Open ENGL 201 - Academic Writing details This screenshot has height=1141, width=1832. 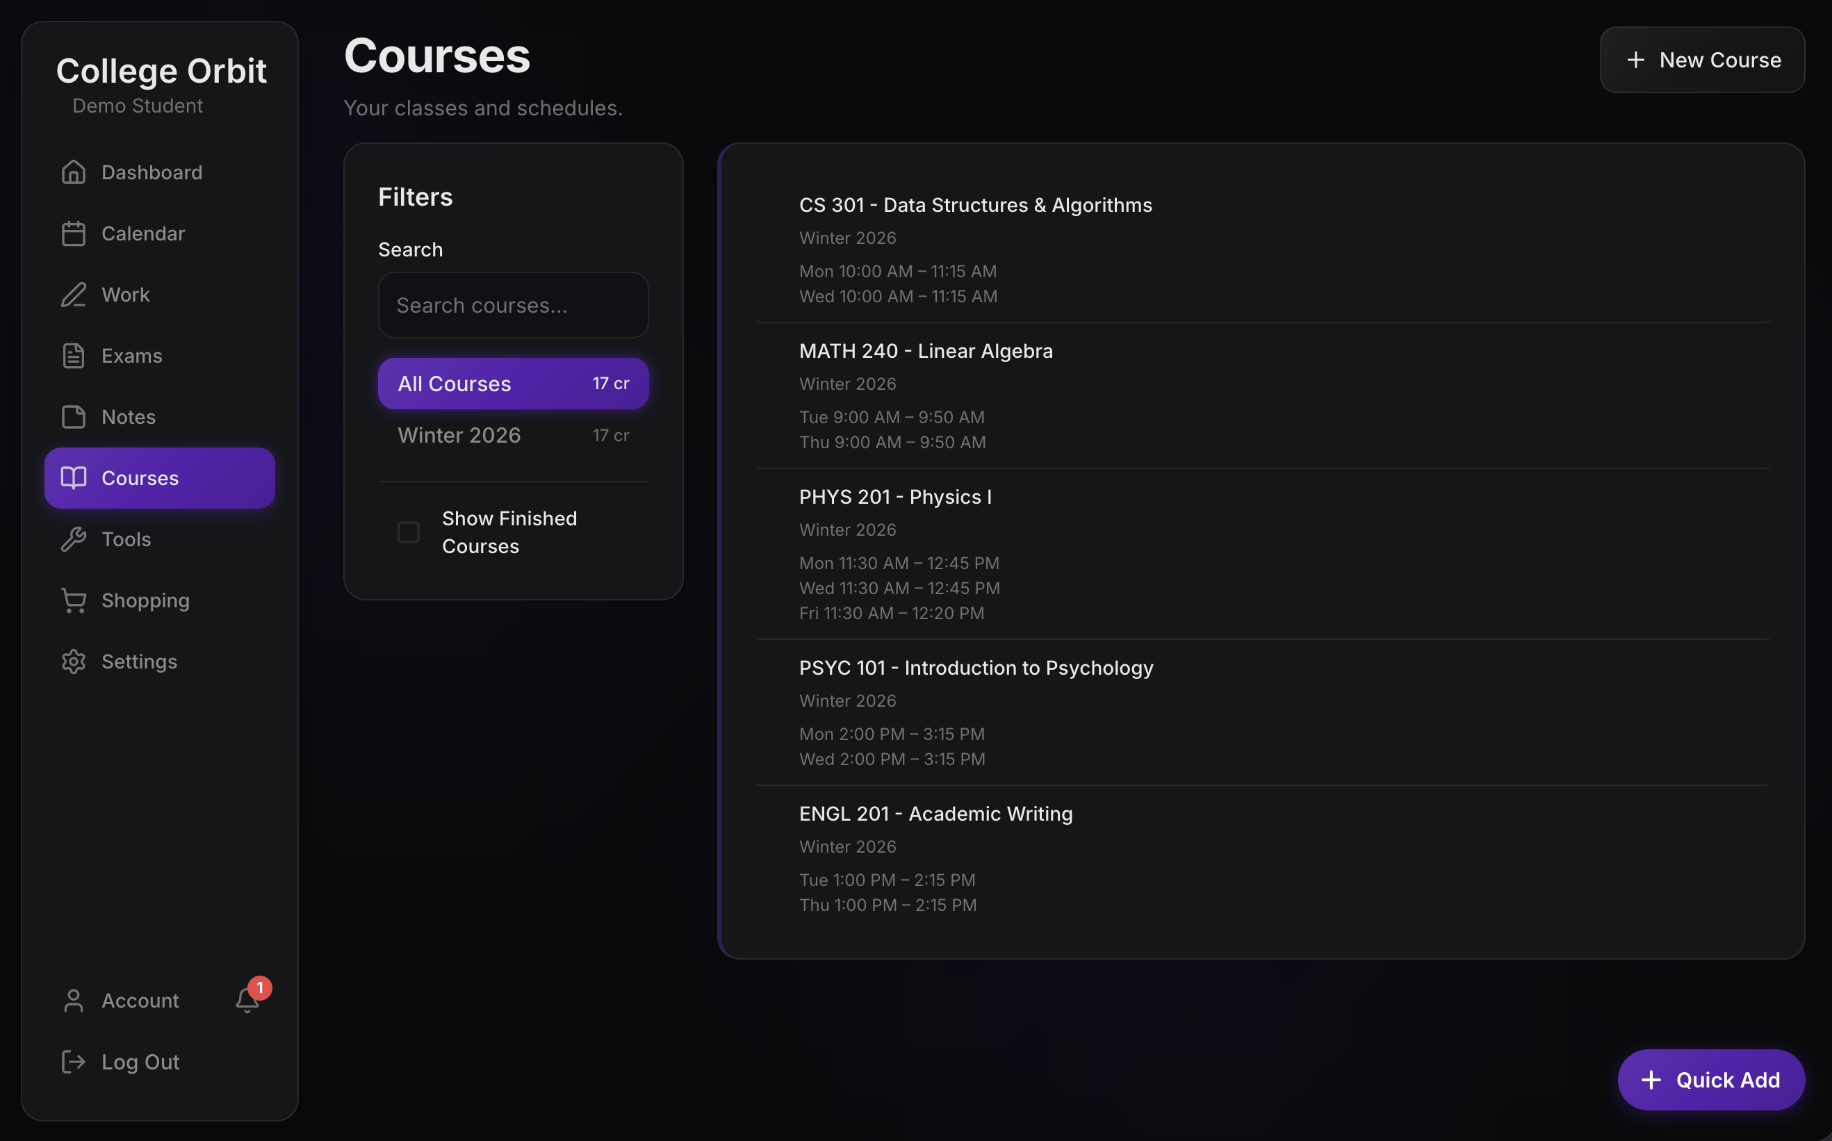pos(935,814)
